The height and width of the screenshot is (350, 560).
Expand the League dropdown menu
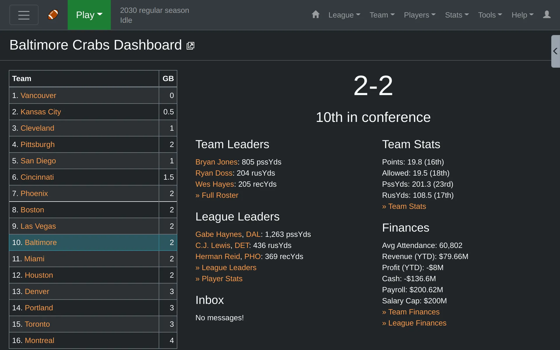point(344,15)
